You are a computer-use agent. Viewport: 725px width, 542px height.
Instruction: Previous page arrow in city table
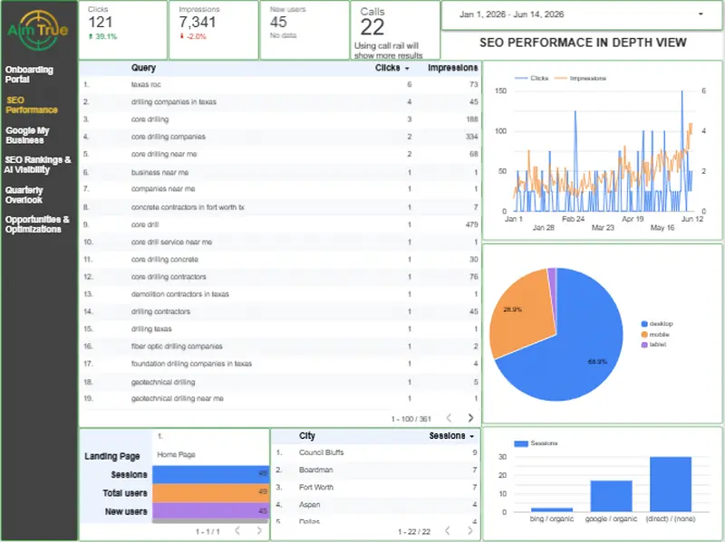point(448,531)
